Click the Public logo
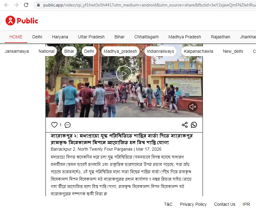The image size is (256, 211). (x=22, y=21)
